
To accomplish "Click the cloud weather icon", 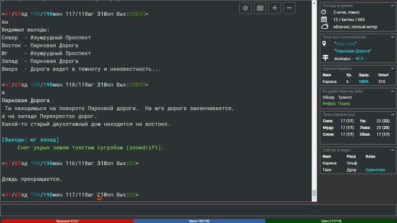I will (325, 27).
